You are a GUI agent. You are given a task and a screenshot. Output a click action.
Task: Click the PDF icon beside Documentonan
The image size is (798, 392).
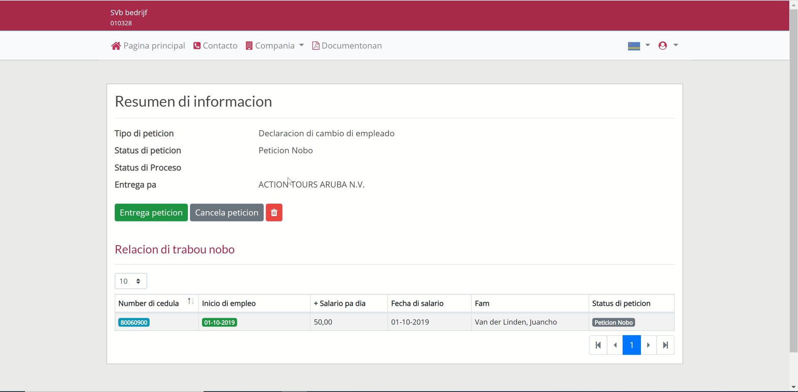click(316, 46)
